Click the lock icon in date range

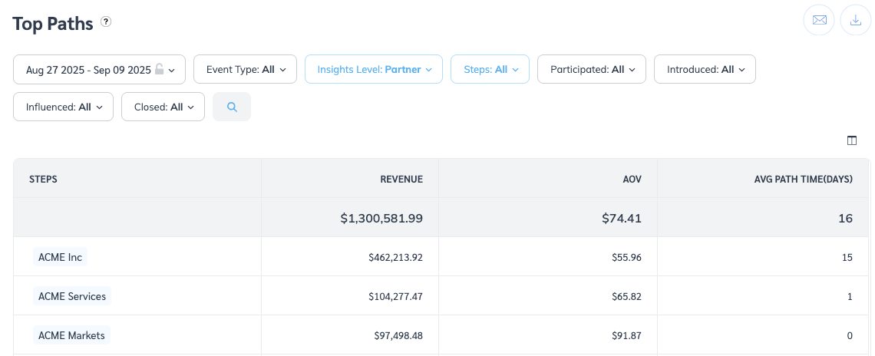[159, 69]
